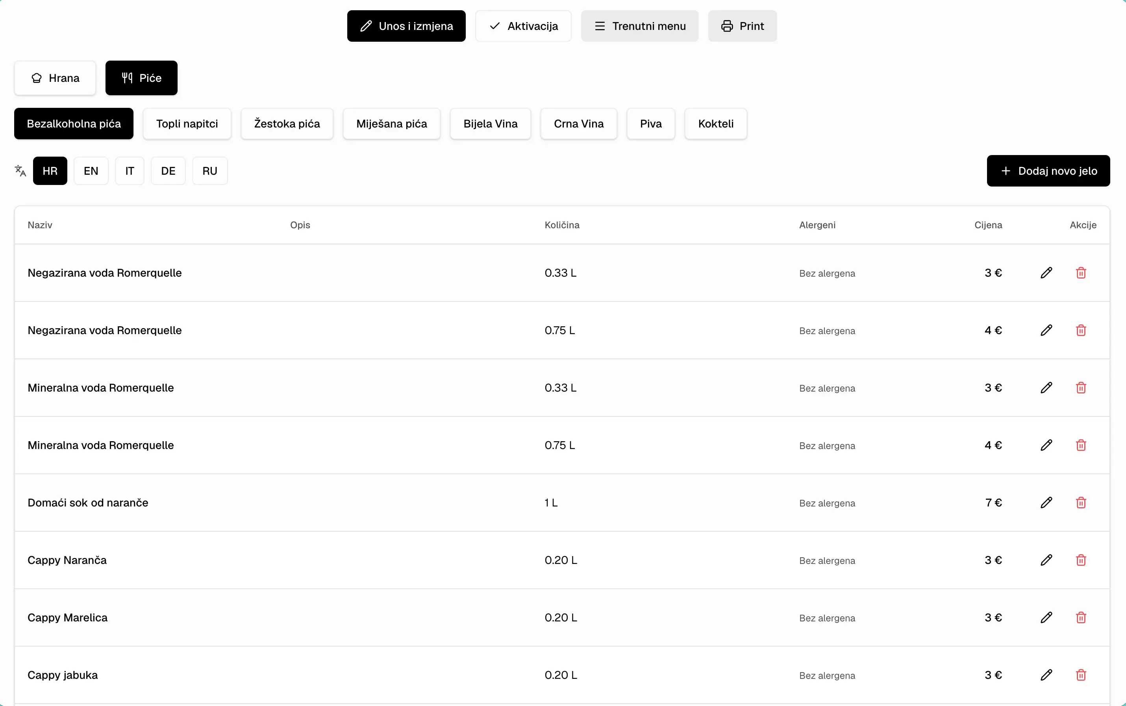Select HR language
This screenshot has width=1126, height=706.
pyautogui.click(x=50, y=171)
